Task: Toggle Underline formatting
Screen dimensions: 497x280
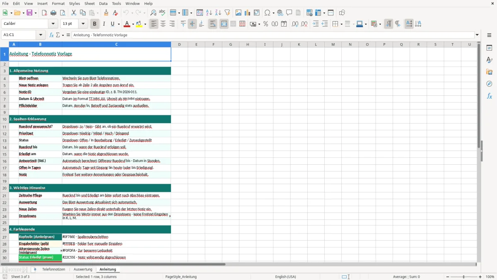Action: (x=112, y=24)
